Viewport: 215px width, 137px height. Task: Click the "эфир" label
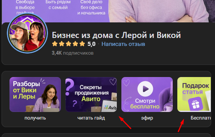pos(147,118)
